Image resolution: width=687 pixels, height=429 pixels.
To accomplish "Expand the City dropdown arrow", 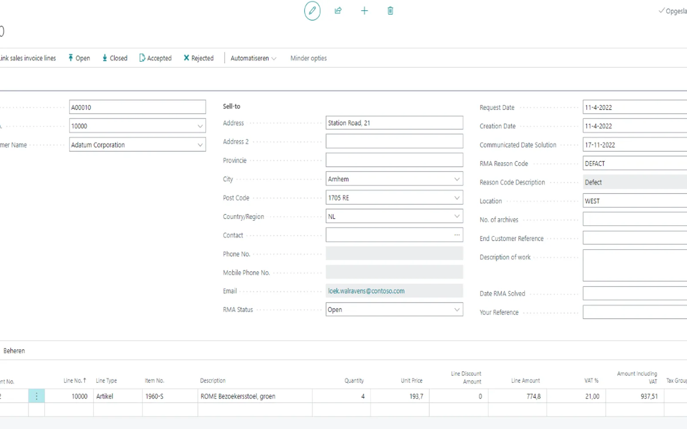I will 457,179.
